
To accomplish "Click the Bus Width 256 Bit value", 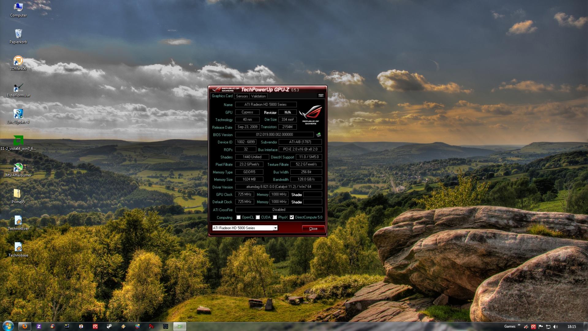I will click(x=306, y=172).
